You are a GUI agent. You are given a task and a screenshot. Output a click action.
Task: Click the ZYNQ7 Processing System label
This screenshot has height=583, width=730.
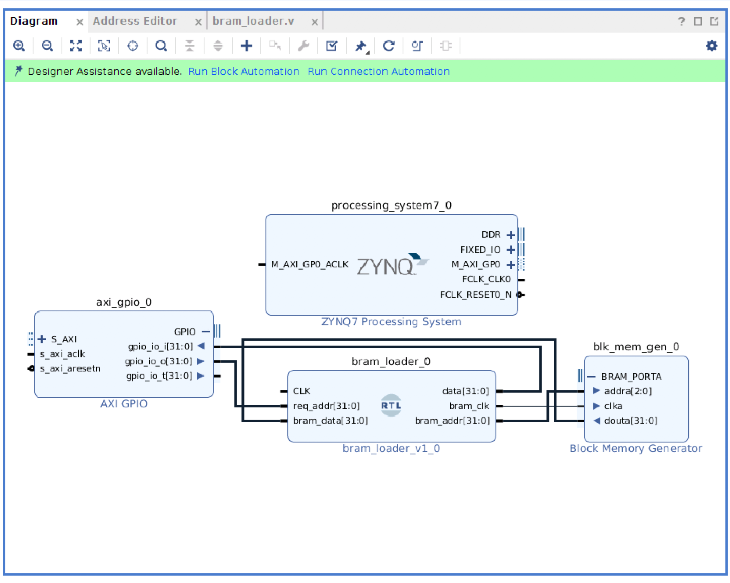coord(391,322)
